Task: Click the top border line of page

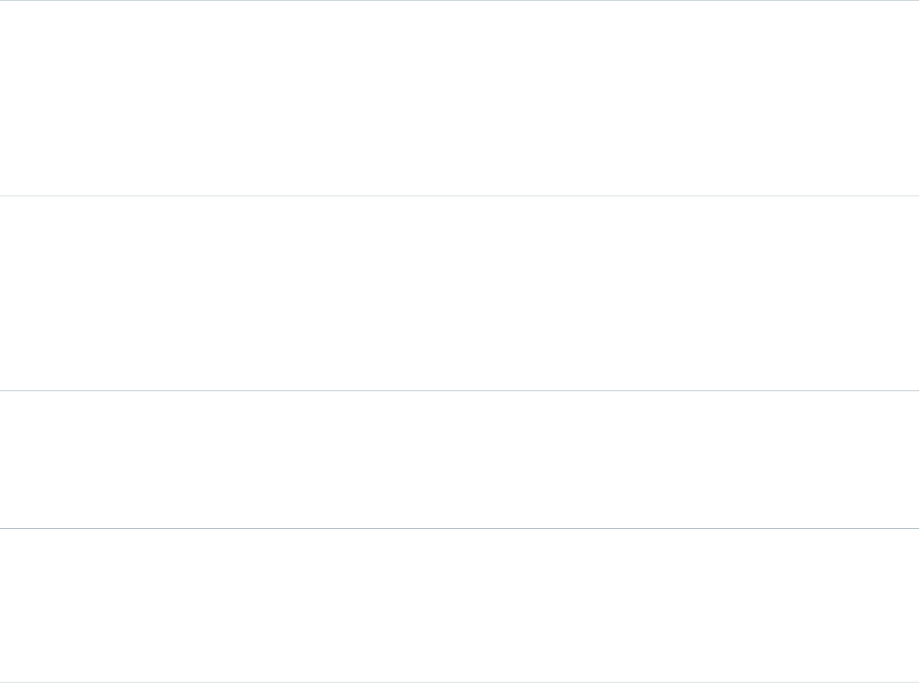Action: tap(460, 1)
